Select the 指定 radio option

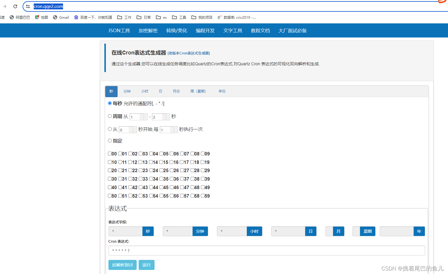[x=110, y=141]
